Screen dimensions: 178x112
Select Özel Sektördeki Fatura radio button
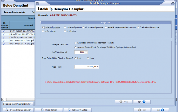pyautogui.click(x=139, y=27)
